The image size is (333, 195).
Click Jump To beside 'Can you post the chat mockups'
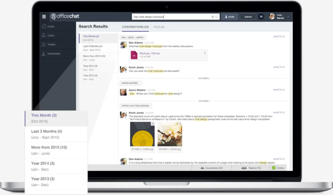click(279, 67)
